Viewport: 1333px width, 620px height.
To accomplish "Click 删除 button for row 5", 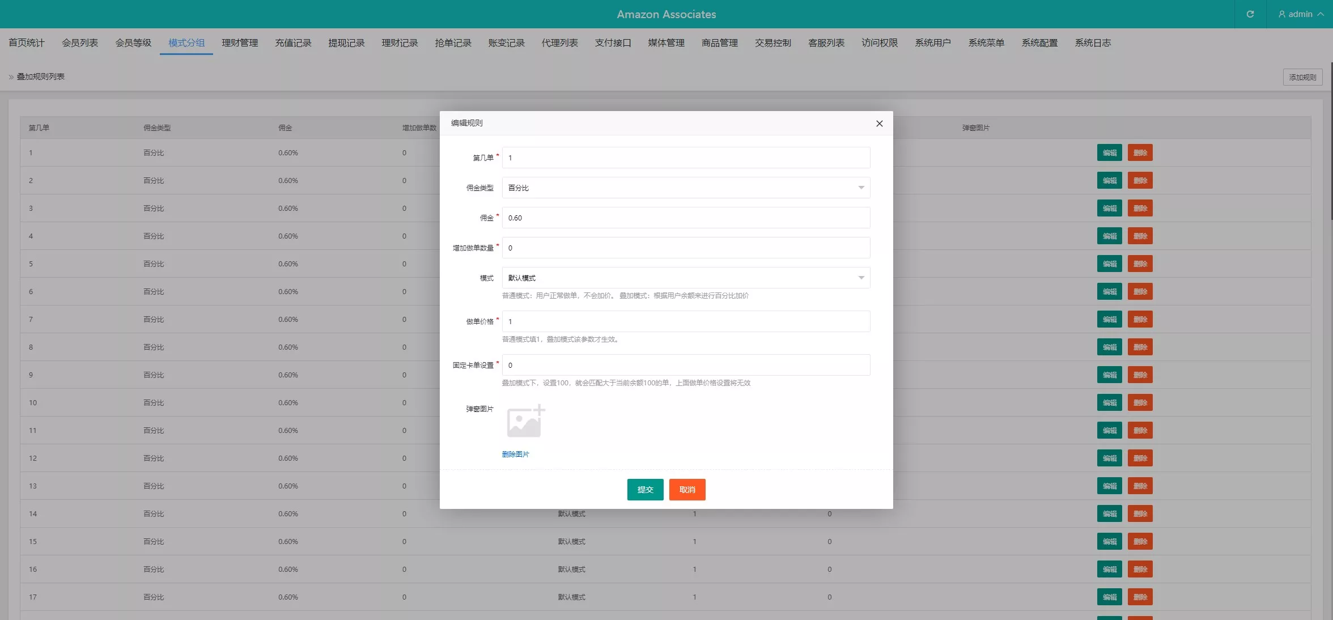I will click(x=1140, y=264).
